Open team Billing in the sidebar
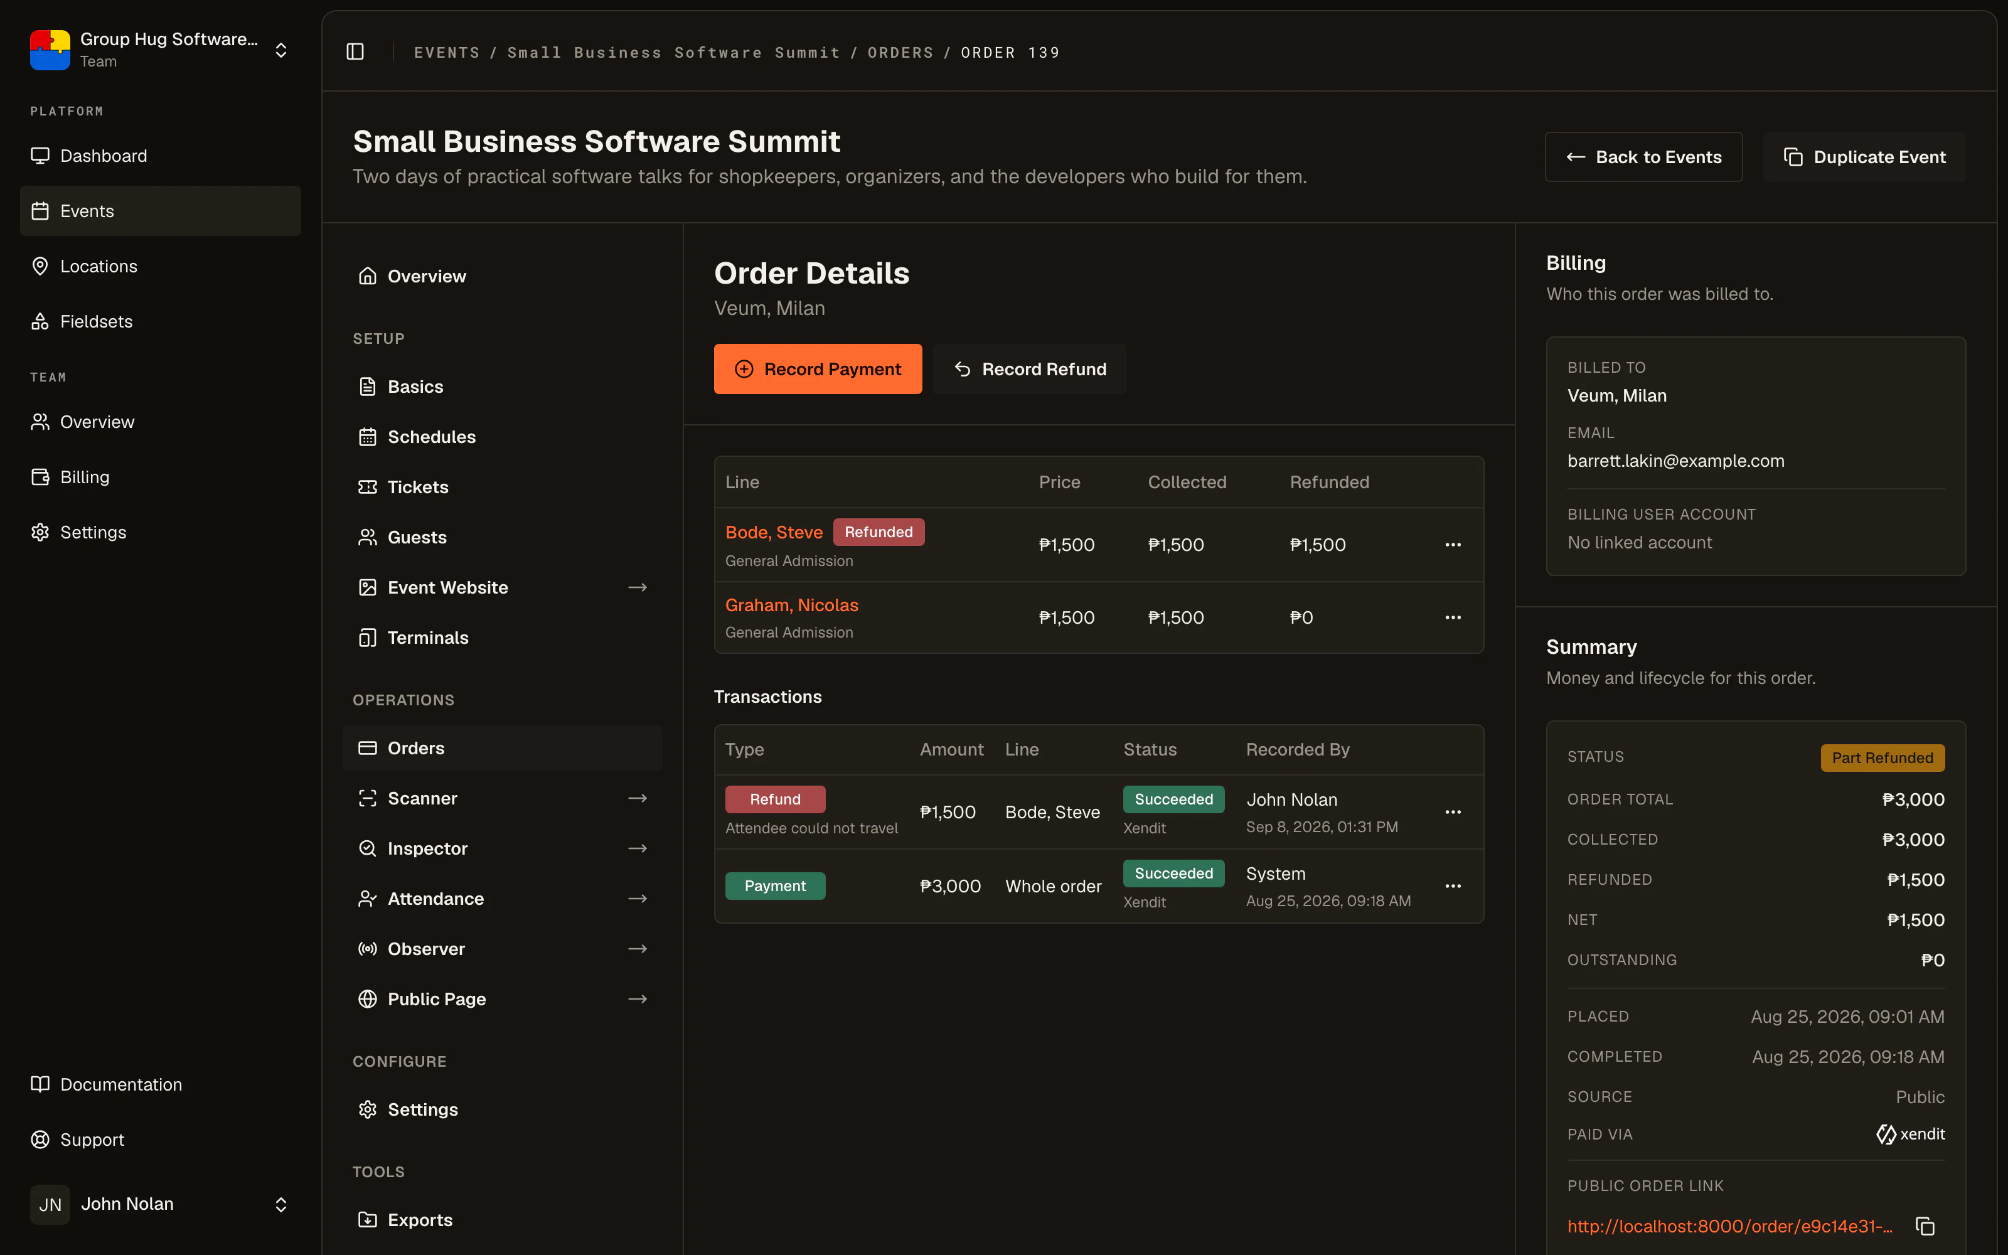This screenshot has height=1255, width=2008. pos(160,478)
